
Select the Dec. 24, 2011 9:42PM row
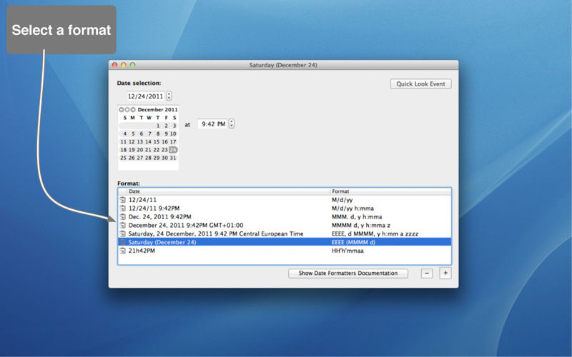285,217
